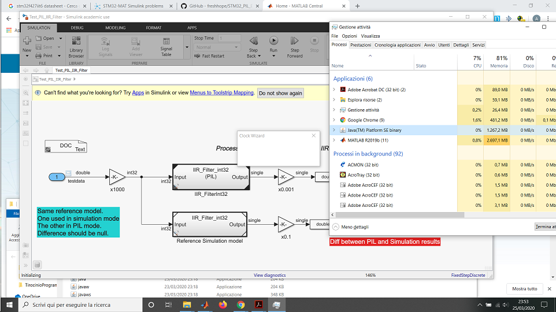Open the New dropdown arrow

(27, 55)
